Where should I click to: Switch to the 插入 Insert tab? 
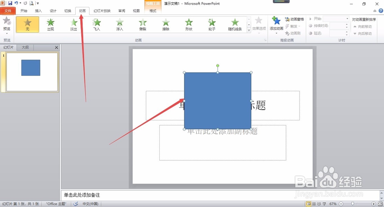point(38,11)
